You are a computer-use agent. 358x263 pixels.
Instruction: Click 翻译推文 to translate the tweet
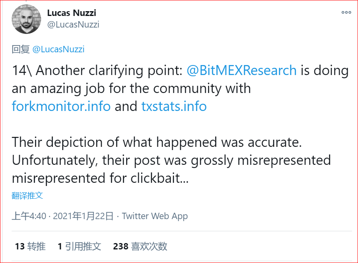27,196
